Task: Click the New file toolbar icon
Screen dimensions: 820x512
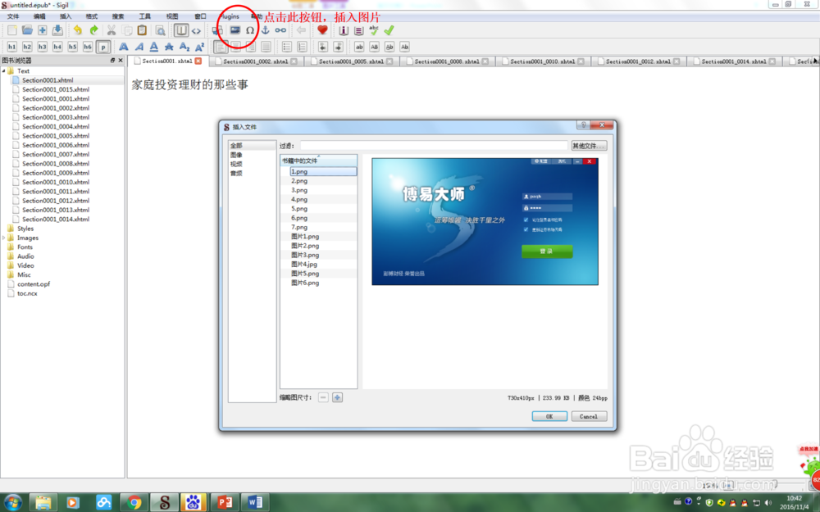Action: point(12,30)
